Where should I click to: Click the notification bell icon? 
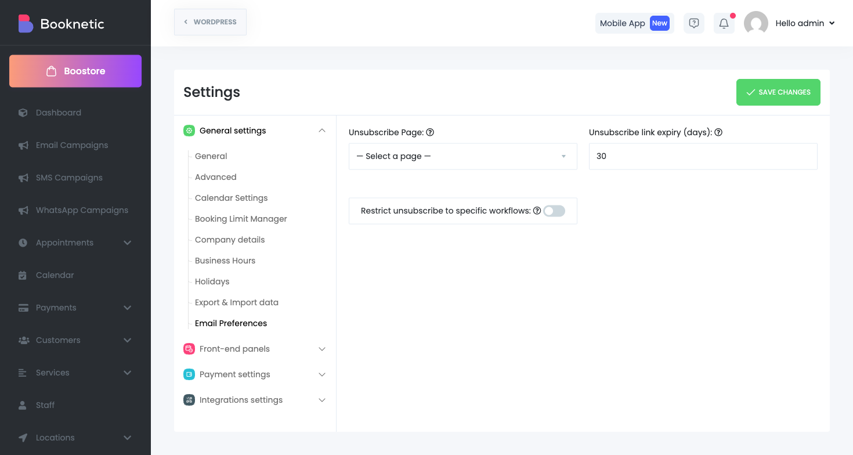(x=724, y=23)
